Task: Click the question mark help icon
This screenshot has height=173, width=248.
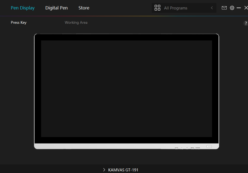Action: pos(246,23)
